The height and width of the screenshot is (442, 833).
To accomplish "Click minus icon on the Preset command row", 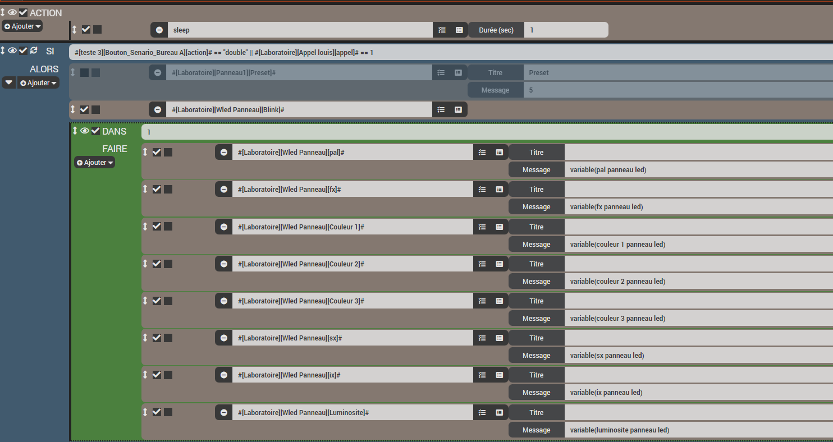I will 158,73.
